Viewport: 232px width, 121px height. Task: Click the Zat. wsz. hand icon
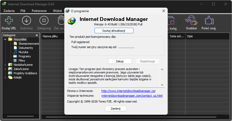point(61,20)
